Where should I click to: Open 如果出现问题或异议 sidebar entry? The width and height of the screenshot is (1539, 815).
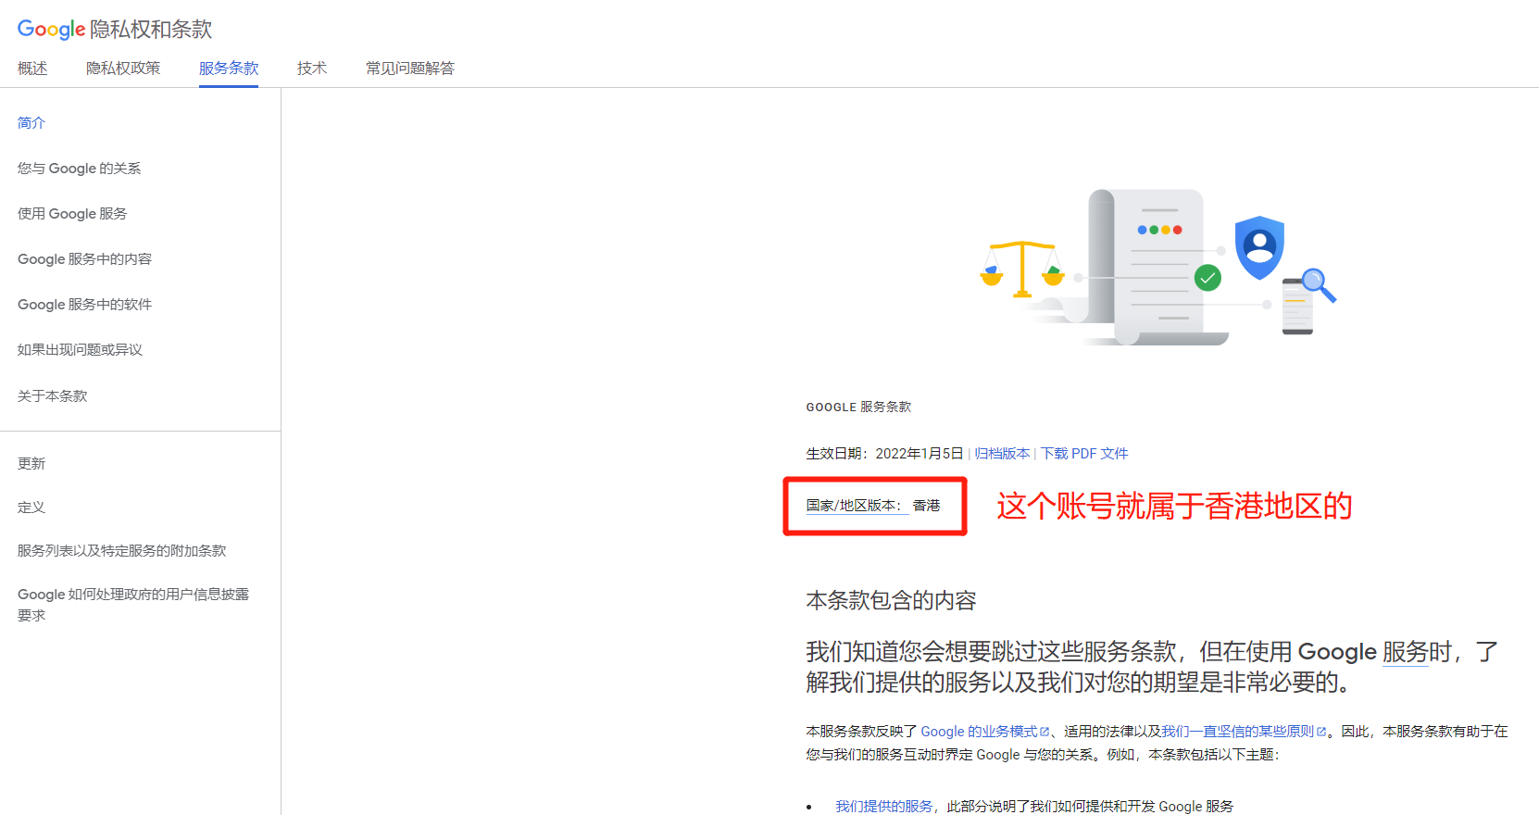point(80,350)
